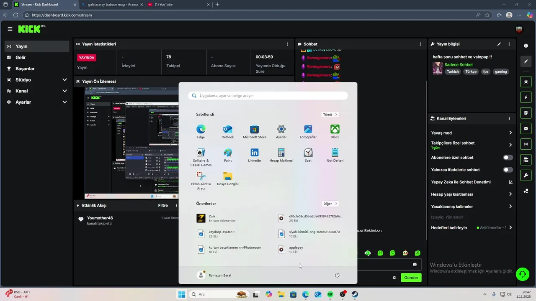
Task: Click the broadcast signal icon in right sidebar
Action: pos(526,144)
